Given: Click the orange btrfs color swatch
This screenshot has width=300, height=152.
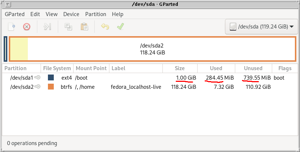Looking at the screenshot, I should 51,87.
